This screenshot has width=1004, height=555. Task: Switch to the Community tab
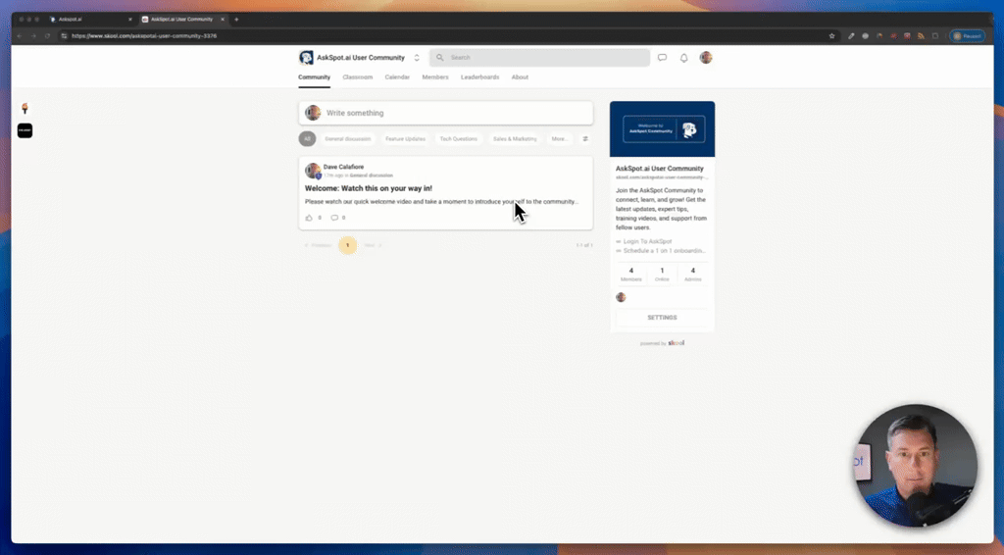coord(315,77)
